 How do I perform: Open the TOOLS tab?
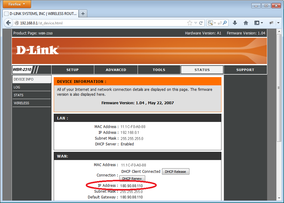(x=159, y=70)
